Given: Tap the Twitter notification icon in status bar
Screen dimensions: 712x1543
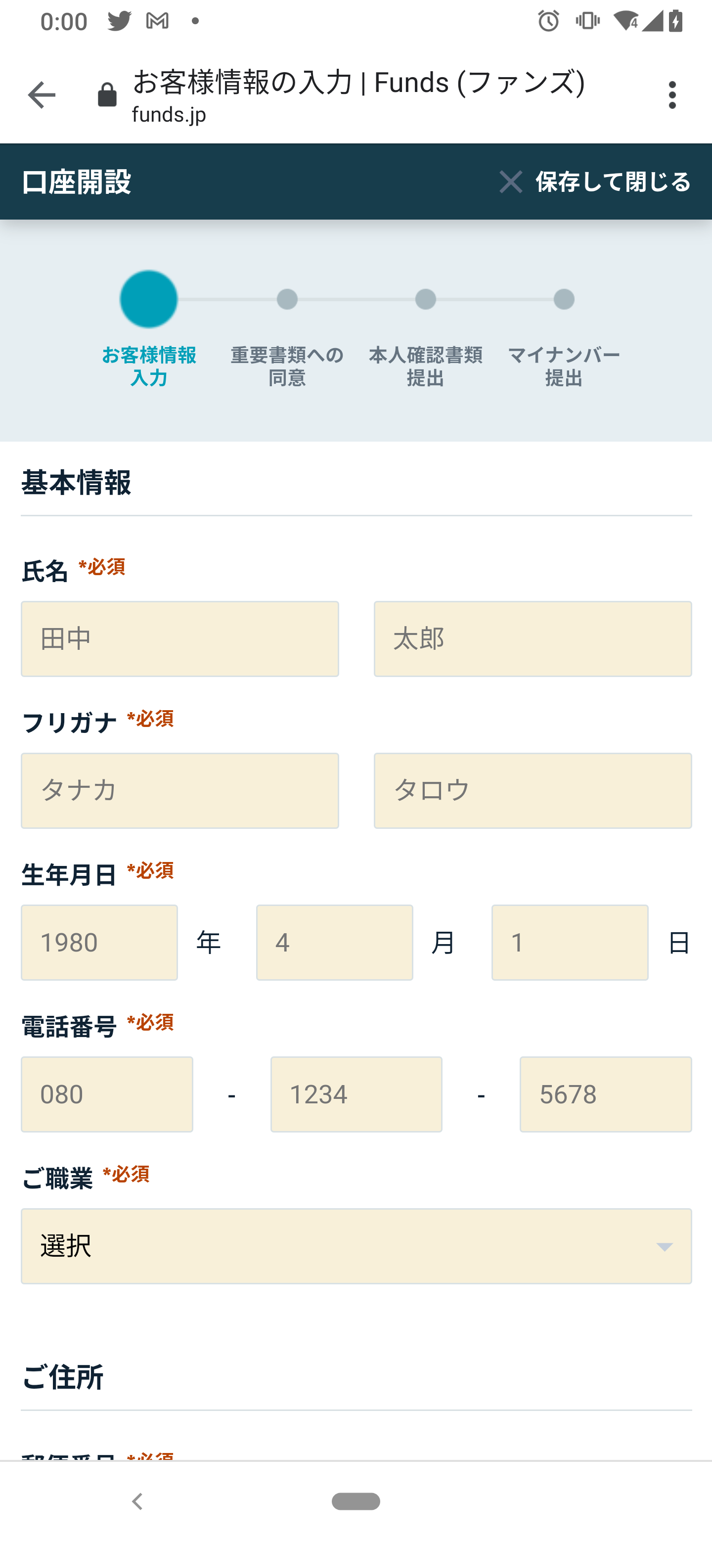Looking at the screenshot, I should tap(119, 22).
